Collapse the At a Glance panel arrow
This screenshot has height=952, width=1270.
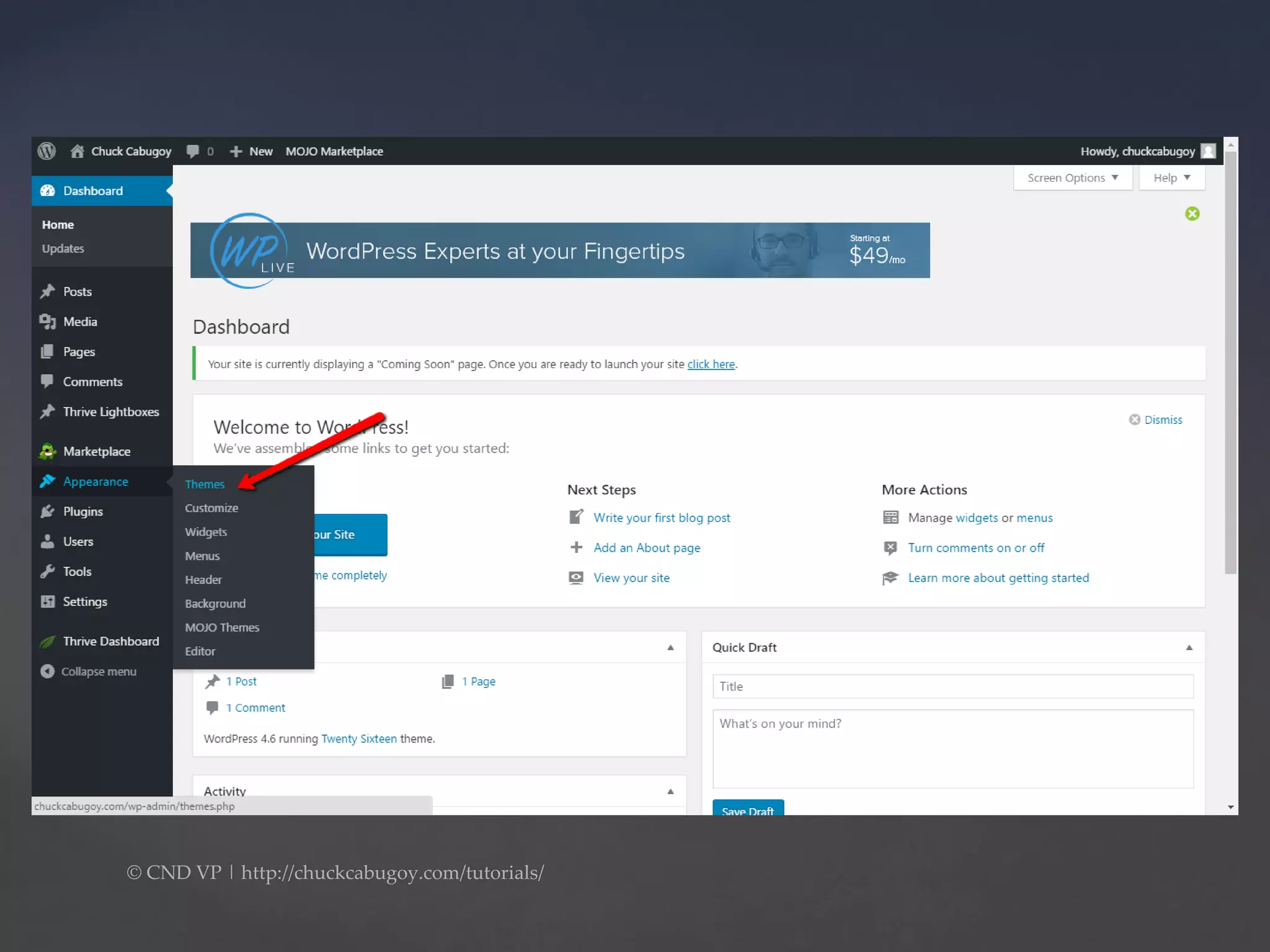pos(670,648)
